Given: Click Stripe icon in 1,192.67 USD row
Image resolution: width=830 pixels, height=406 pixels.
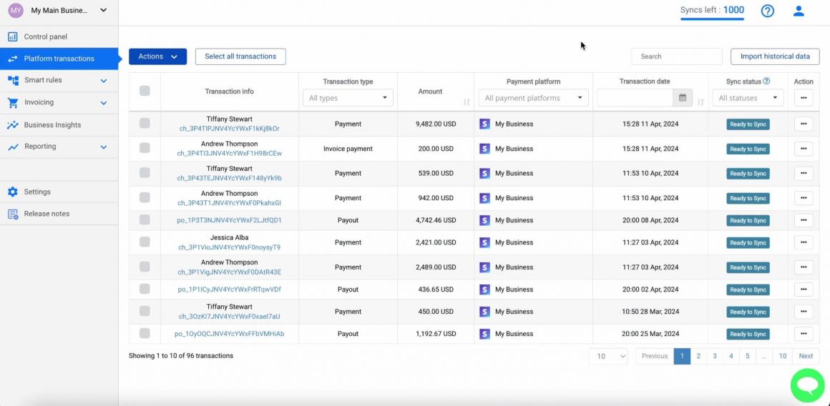Looking at the screenshot, I should [x=484, y=334].
